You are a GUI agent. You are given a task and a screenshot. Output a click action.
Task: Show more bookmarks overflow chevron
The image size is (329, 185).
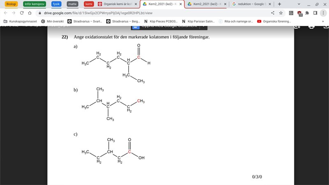(322, 21)
